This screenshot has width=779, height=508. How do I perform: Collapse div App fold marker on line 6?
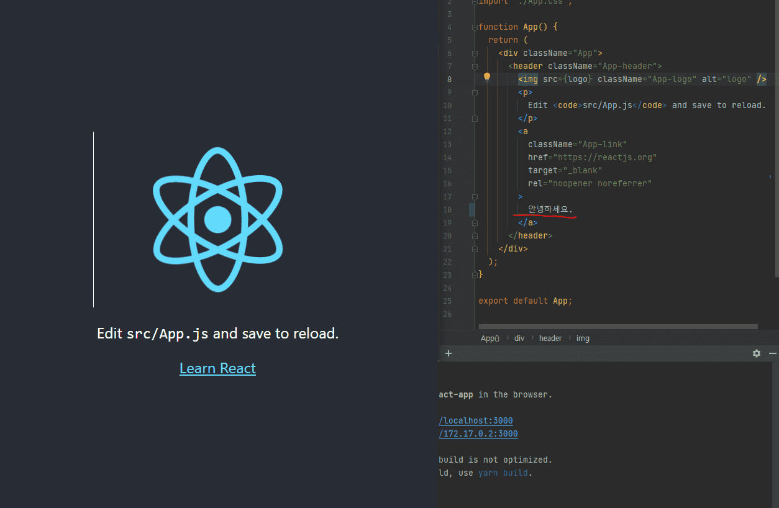[475, 53]
